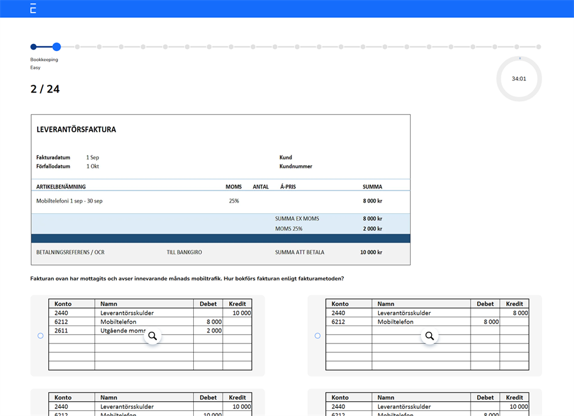Viewport: 574px width, 416px height.
Task: Magnify the second answer table with the zoom icon
Action: tap(430, 335)
